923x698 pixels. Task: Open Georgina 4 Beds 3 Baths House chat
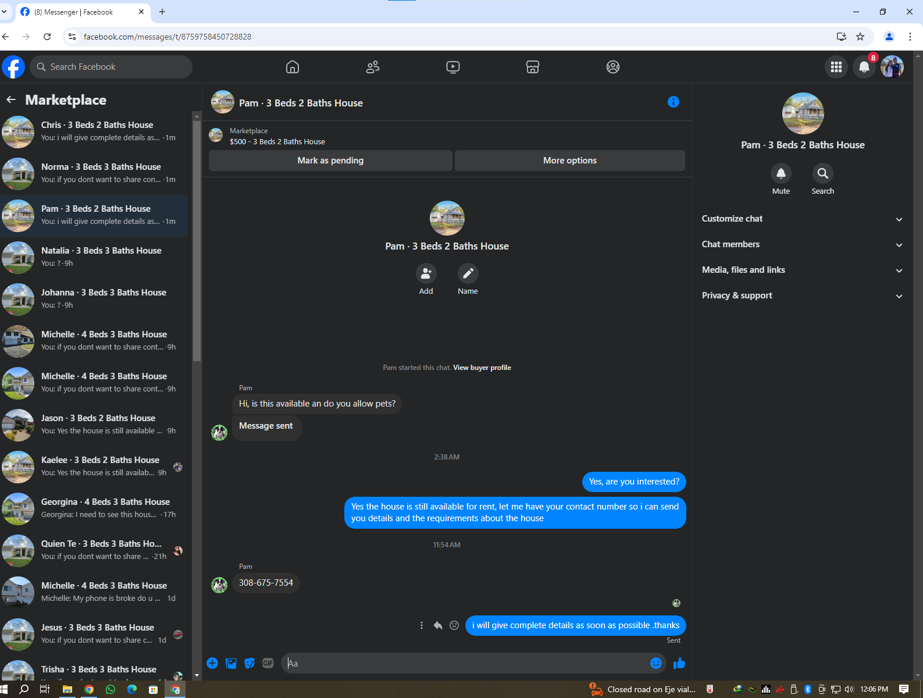pyautogui.click(x=94, y=509)
